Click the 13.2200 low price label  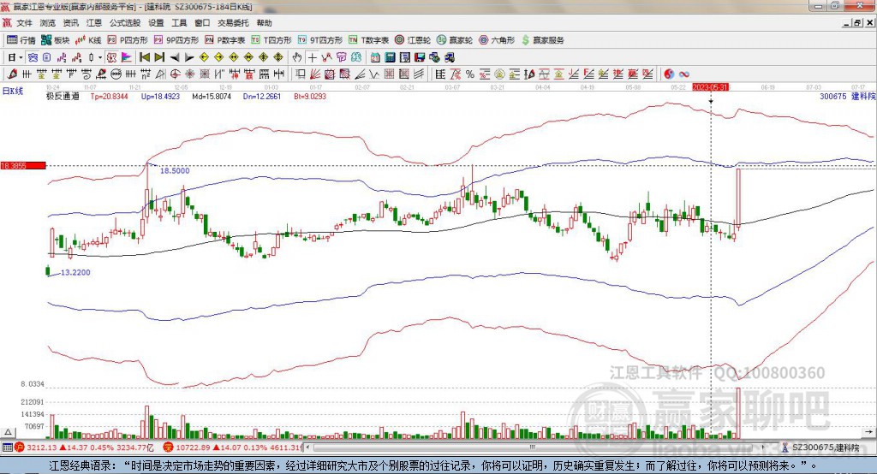click(x=75, y=272)
